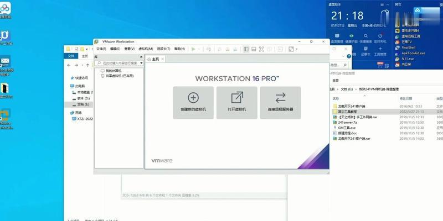443x221 pixels.
Task: Sort by 修改日期 column header
Action: pos(405,99)
